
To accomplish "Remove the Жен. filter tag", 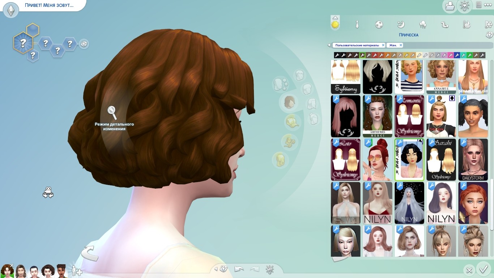I will click(x=401, y=45).
